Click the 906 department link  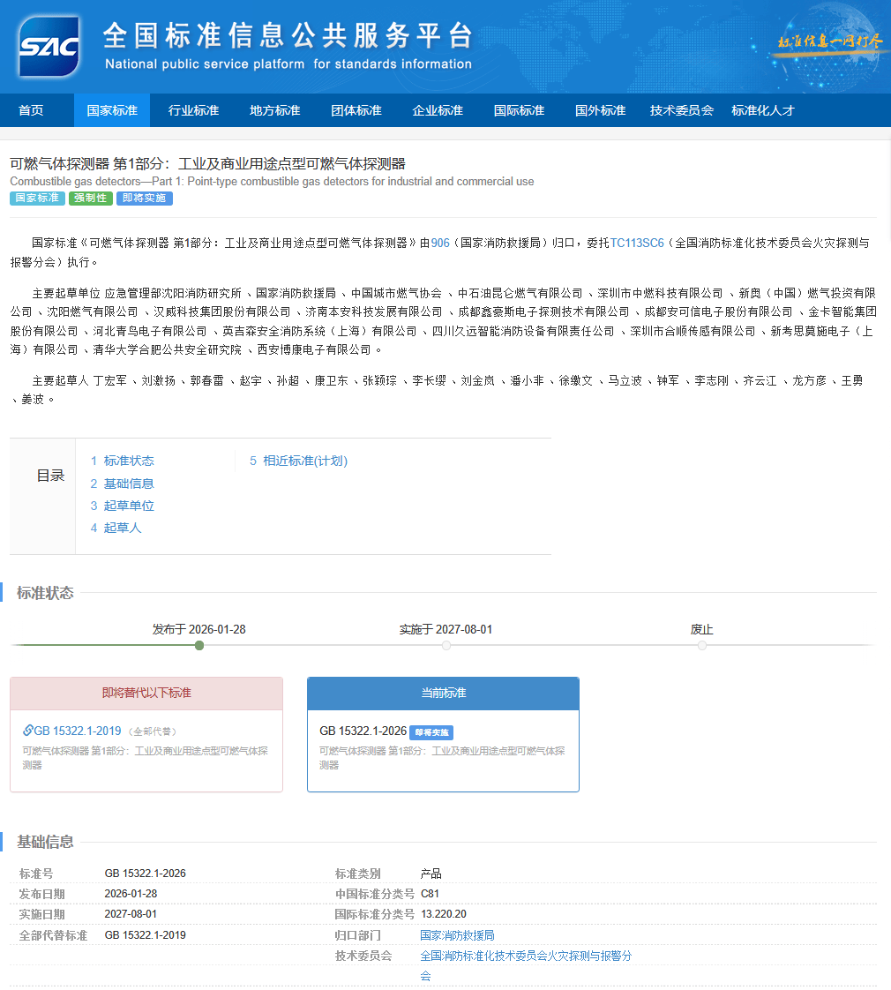(x=440, y=243)
